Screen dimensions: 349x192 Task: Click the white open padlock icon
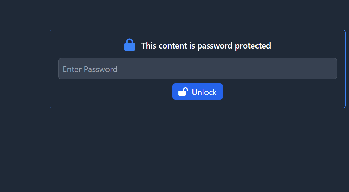(x=183, y=92)
